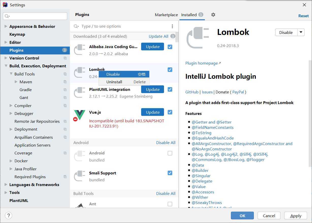
Task: Click the settings search input field
Action: click(x=35, y=16)
